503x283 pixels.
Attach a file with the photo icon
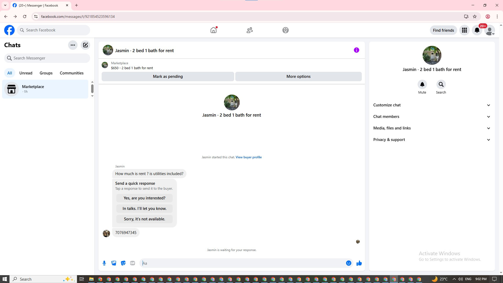pos(114,263)
